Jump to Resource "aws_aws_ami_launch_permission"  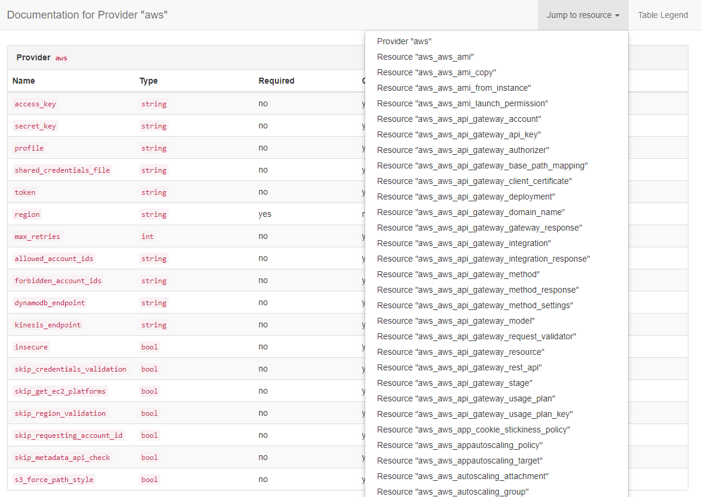496,103
